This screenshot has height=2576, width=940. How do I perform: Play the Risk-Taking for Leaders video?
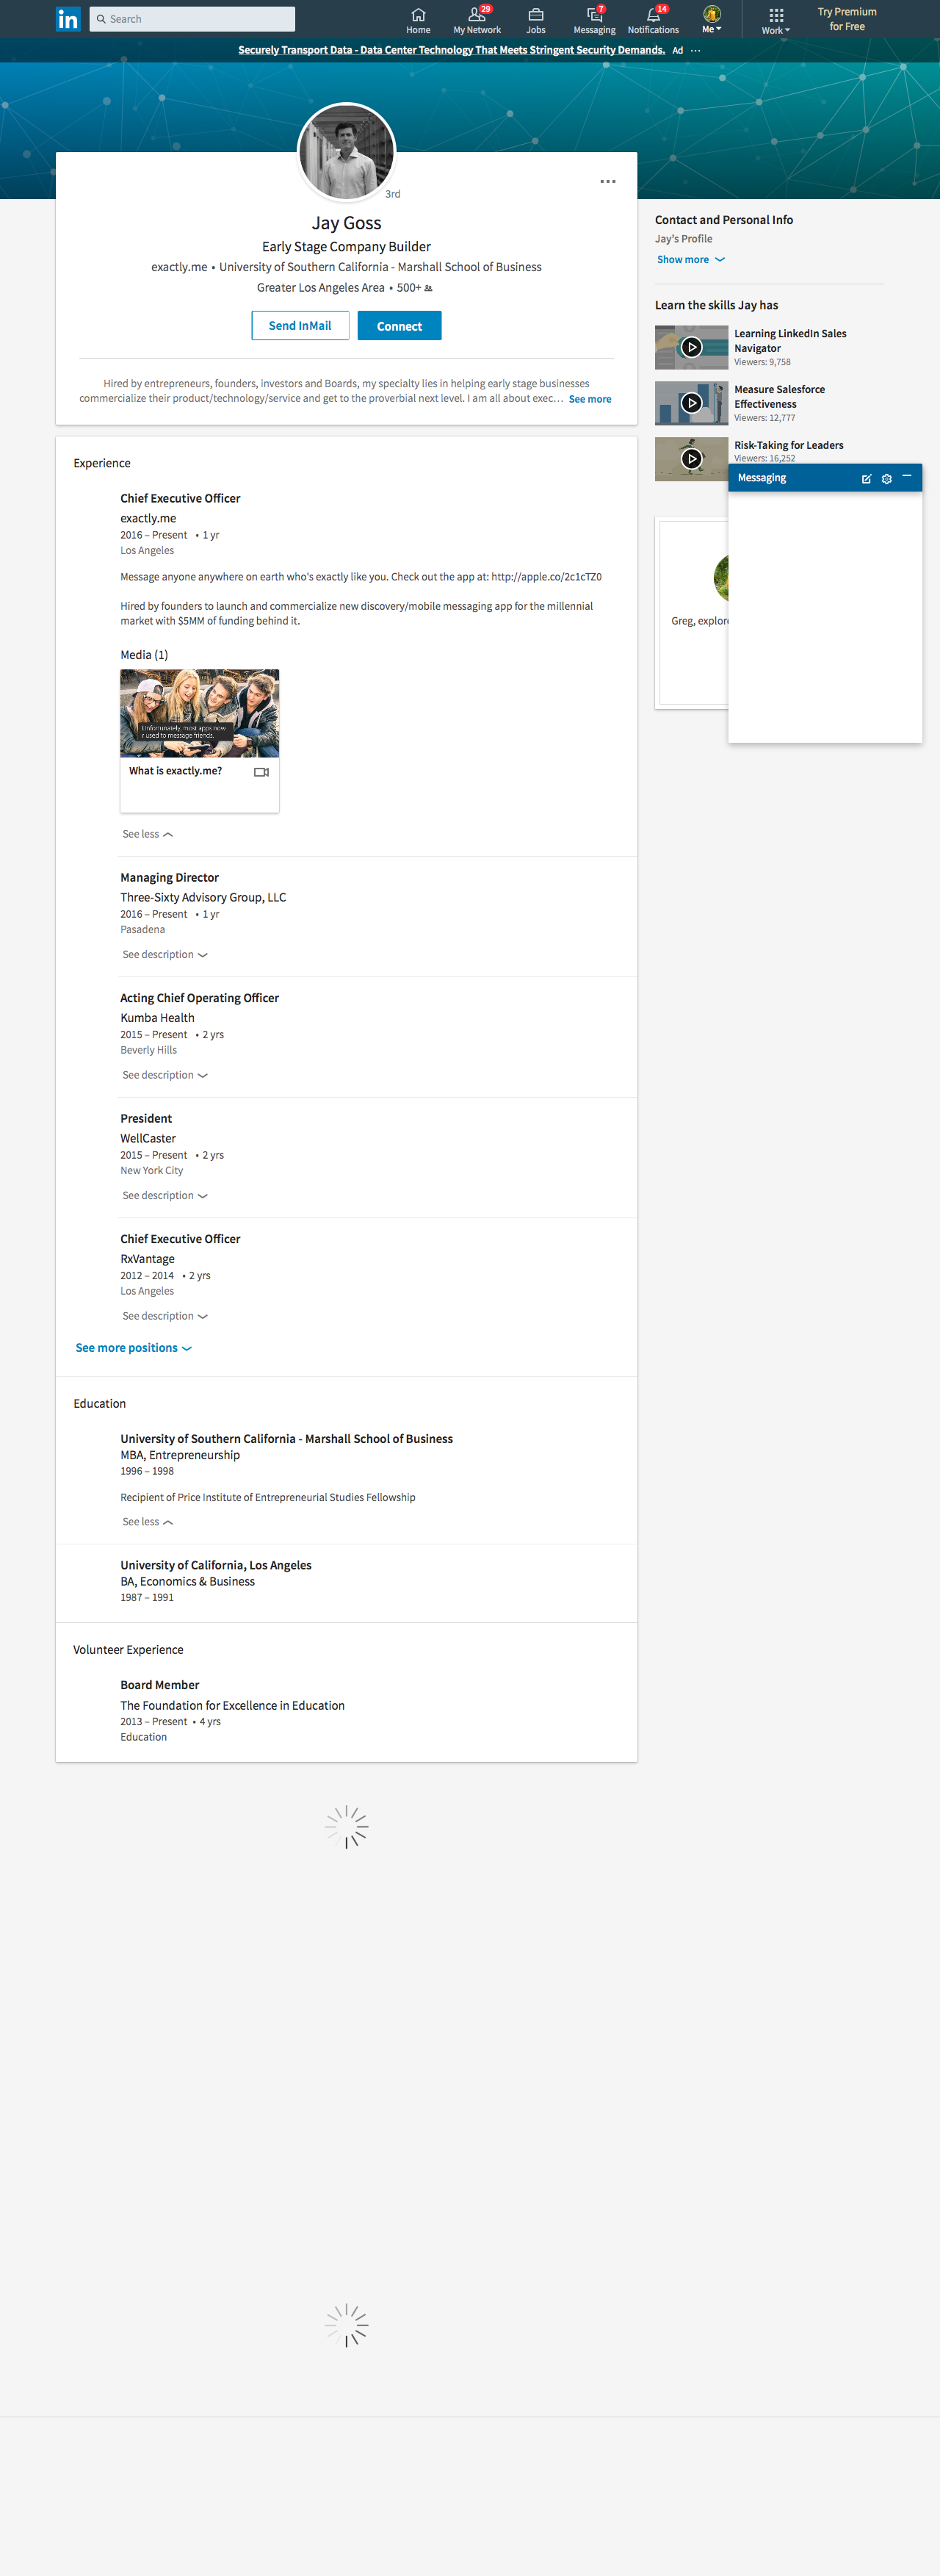pyautogui.click(x=691, y=458)
